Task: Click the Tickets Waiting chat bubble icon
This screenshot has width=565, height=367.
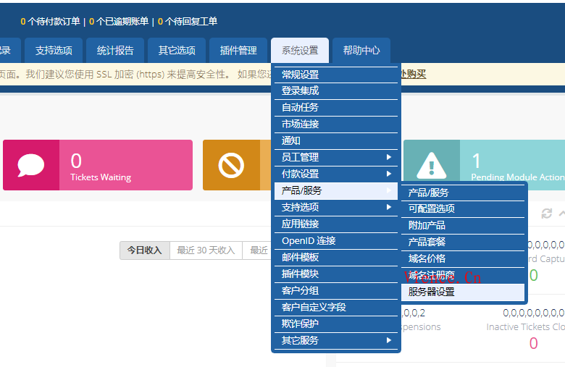Action: click(x=31, y=165)
